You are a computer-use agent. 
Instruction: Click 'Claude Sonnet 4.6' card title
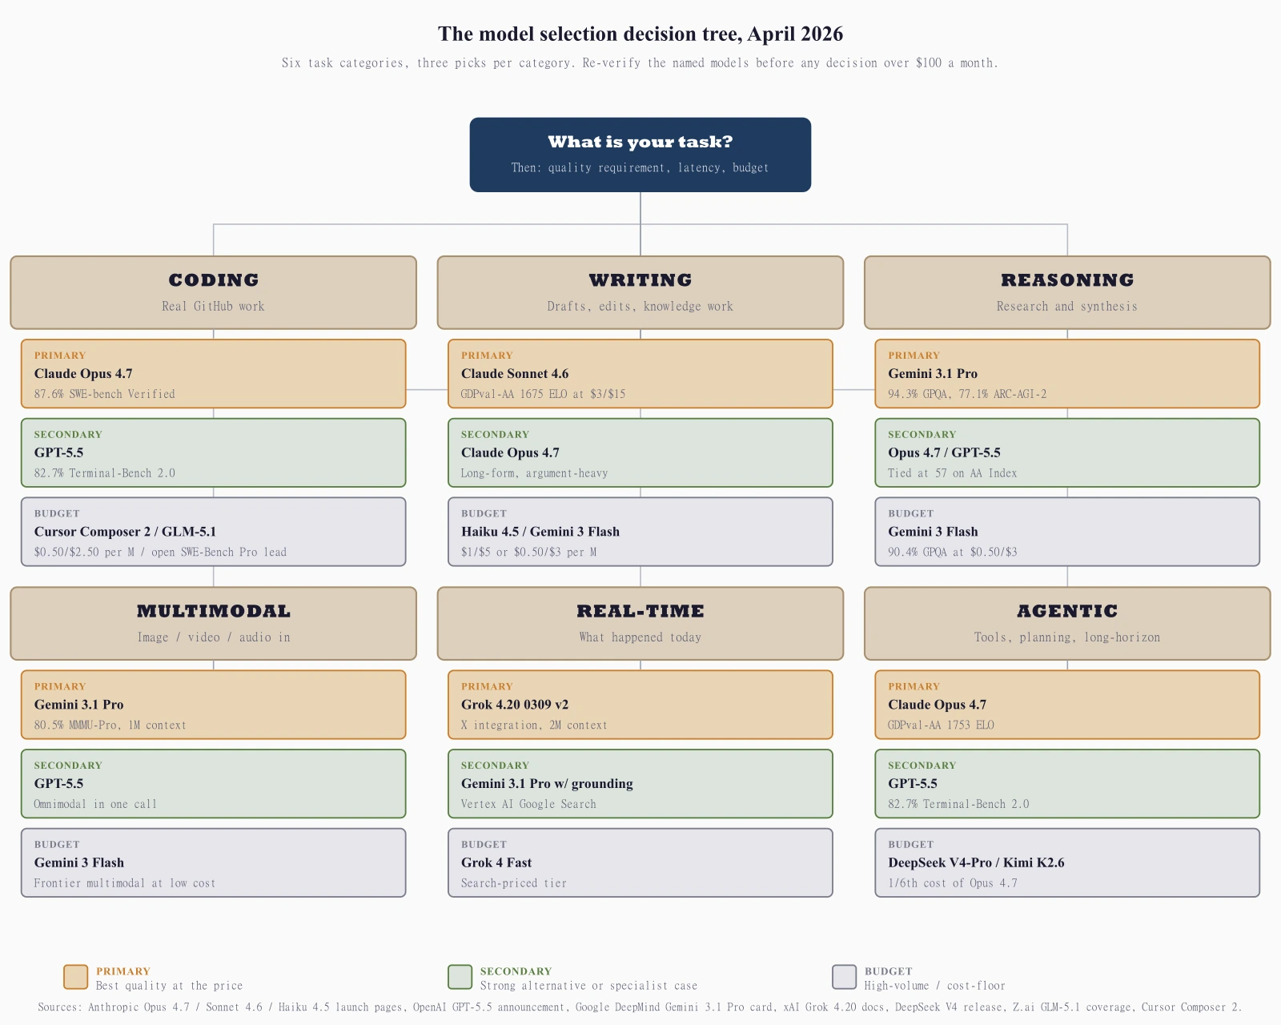[x=515, y=373]
